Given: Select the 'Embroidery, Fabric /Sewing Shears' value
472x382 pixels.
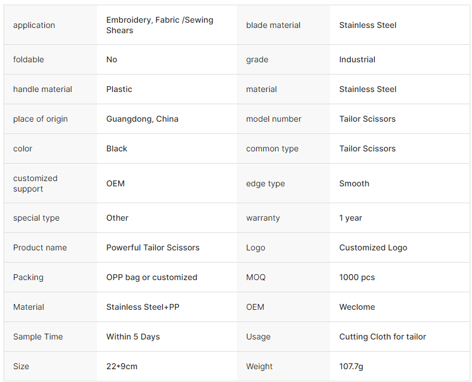Looking at the screenshot, I should [159, 25].
